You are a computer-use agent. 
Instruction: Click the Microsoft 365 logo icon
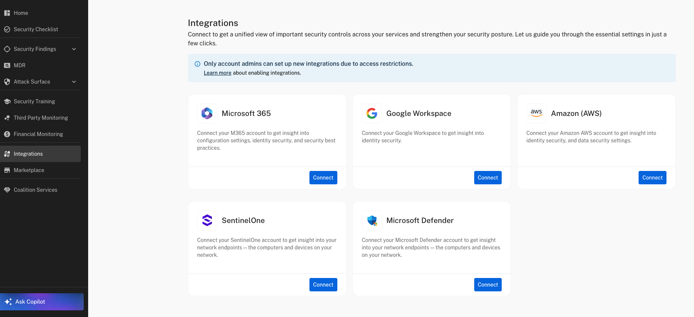[207, 113]
